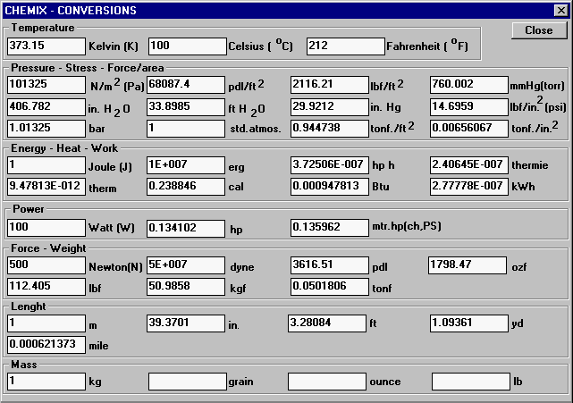Click the empty grain mass field

coord(186,382)
